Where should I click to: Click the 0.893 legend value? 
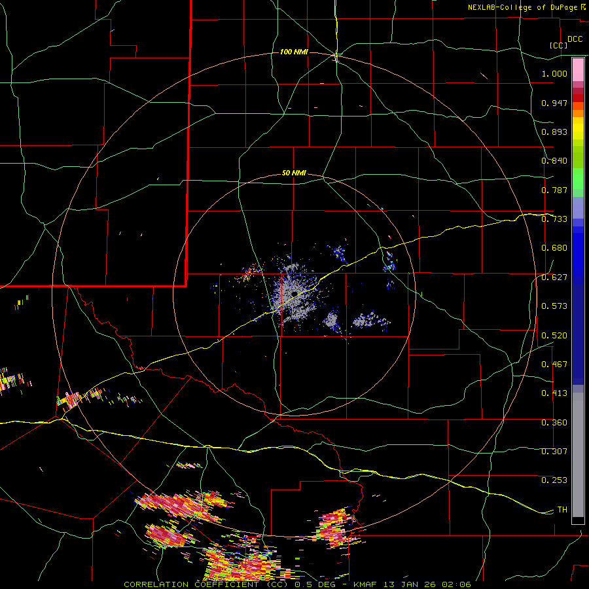[x=554, y=132]
